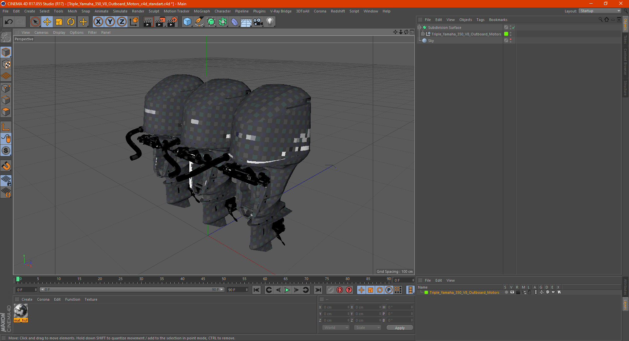The width and height of the screenshot is (629, 341).
Task: Activate the Rotate tool
Action: coord(71,22)
